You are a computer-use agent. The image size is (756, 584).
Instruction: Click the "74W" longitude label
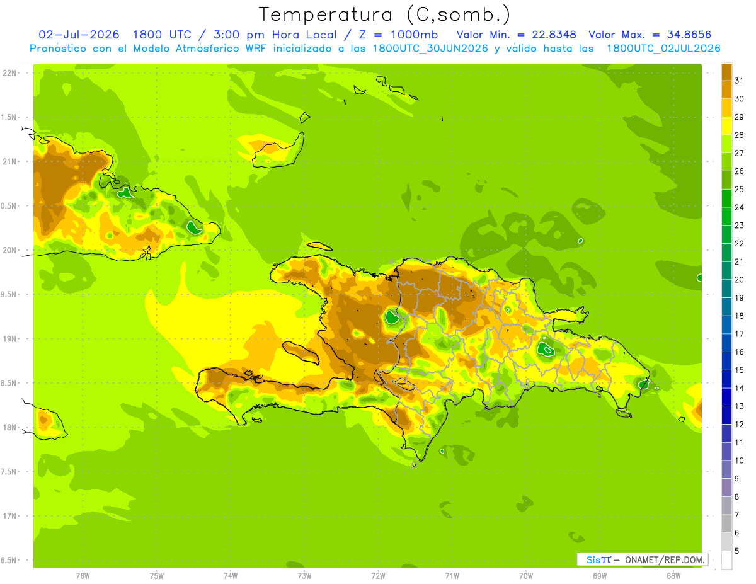231,576
